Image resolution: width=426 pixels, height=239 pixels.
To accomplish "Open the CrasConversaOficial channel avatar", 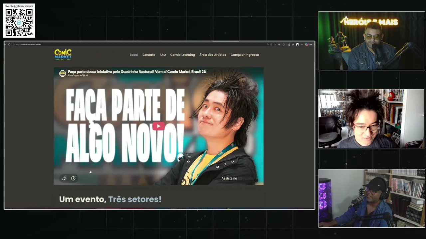I will point(63,73).
